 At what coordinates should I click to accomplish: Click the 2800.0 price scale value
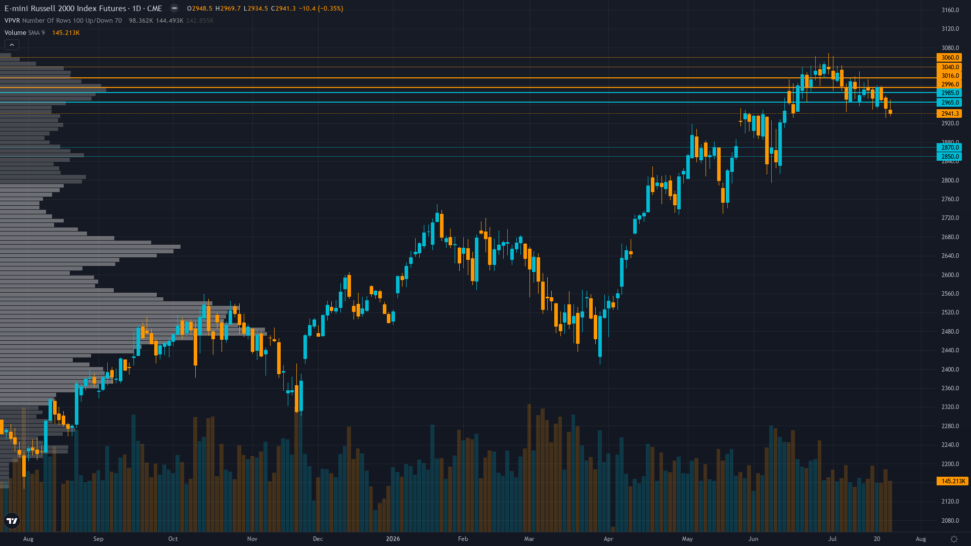pos(950,180)
